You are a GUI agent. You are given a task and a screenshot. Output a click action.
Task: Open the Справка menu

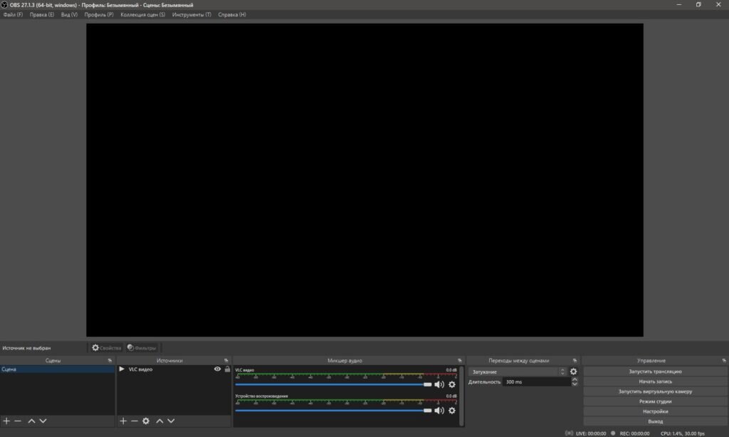click(232, 14)
